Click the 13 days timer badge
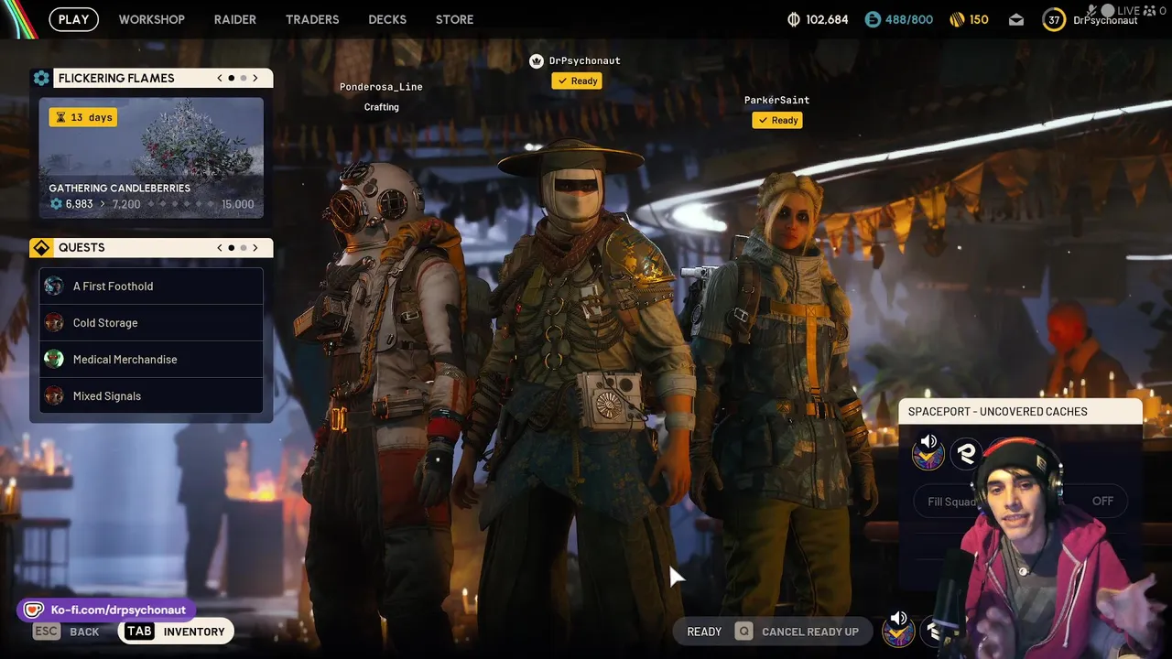 pos(83,117)
